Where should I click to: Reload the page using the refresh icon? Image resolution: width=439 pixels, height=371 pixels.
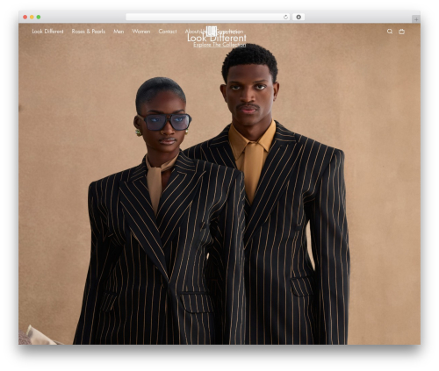click(285, 17)
